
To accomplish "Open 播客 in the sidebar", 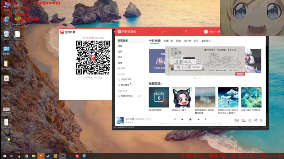I will (120, 46).
